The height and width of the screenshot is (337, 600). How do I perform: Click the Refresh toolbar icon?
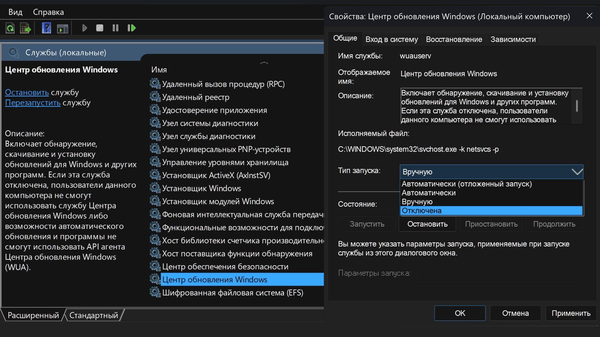click(x=10, y=28)
